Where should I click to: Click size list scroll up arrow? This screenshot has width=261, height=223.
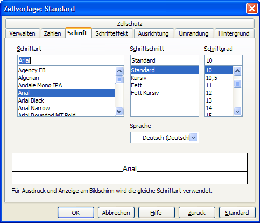(237, 71)
